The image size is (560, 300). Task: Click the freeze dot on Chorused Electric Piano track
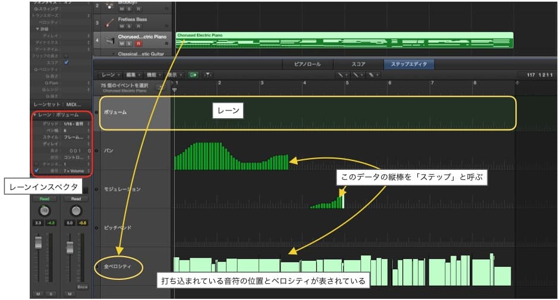tap(166, 43)
